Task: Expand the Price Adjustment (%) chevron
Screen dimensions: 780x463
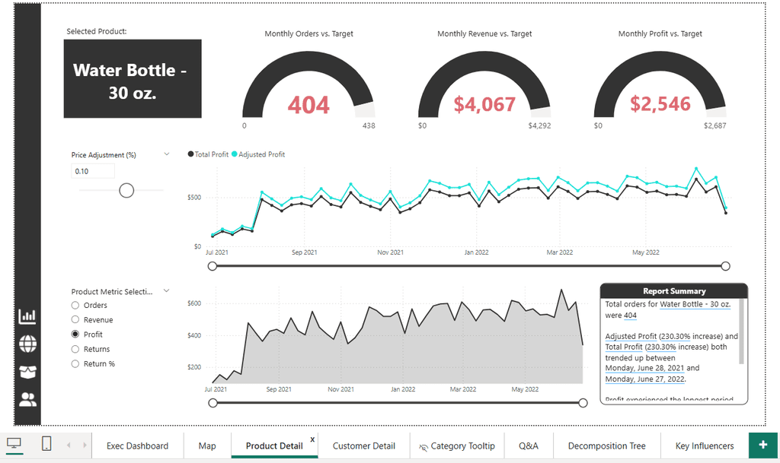Action: [x=167, y=154]
